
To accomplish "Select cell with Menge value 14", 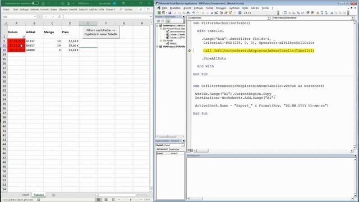I will [52, 45].
